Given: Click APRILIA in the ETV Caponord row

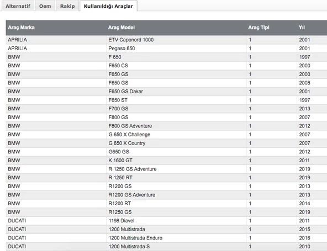Looking at the screenshot, I should pos(17,40).
